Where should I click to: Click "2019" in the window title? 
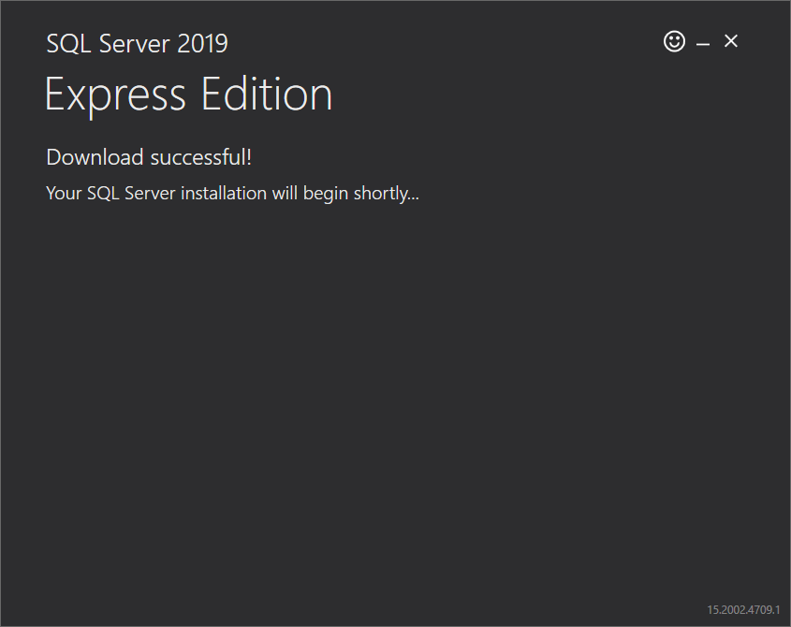point(201,43)
